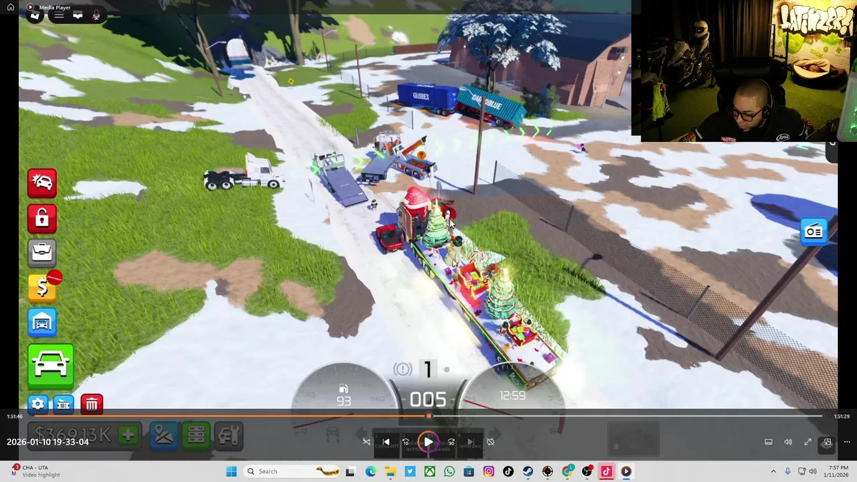
Task: Toggle the in-game chat window
Action: (78, 15)
